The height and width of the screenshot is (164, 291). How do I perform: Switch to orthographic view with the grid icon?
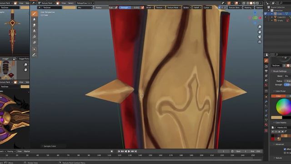(260, 42)
